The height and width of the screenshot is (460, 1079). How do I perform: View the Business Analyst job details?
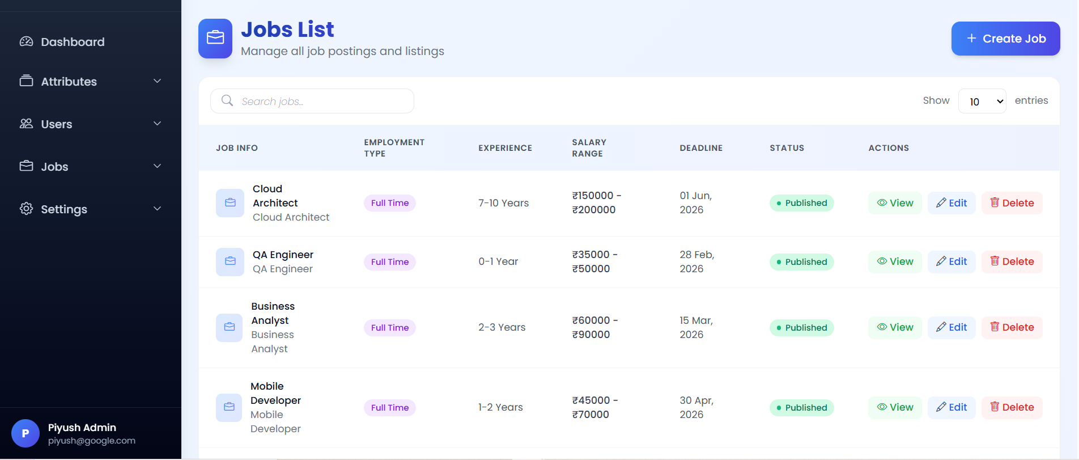(x=895, y=327)
